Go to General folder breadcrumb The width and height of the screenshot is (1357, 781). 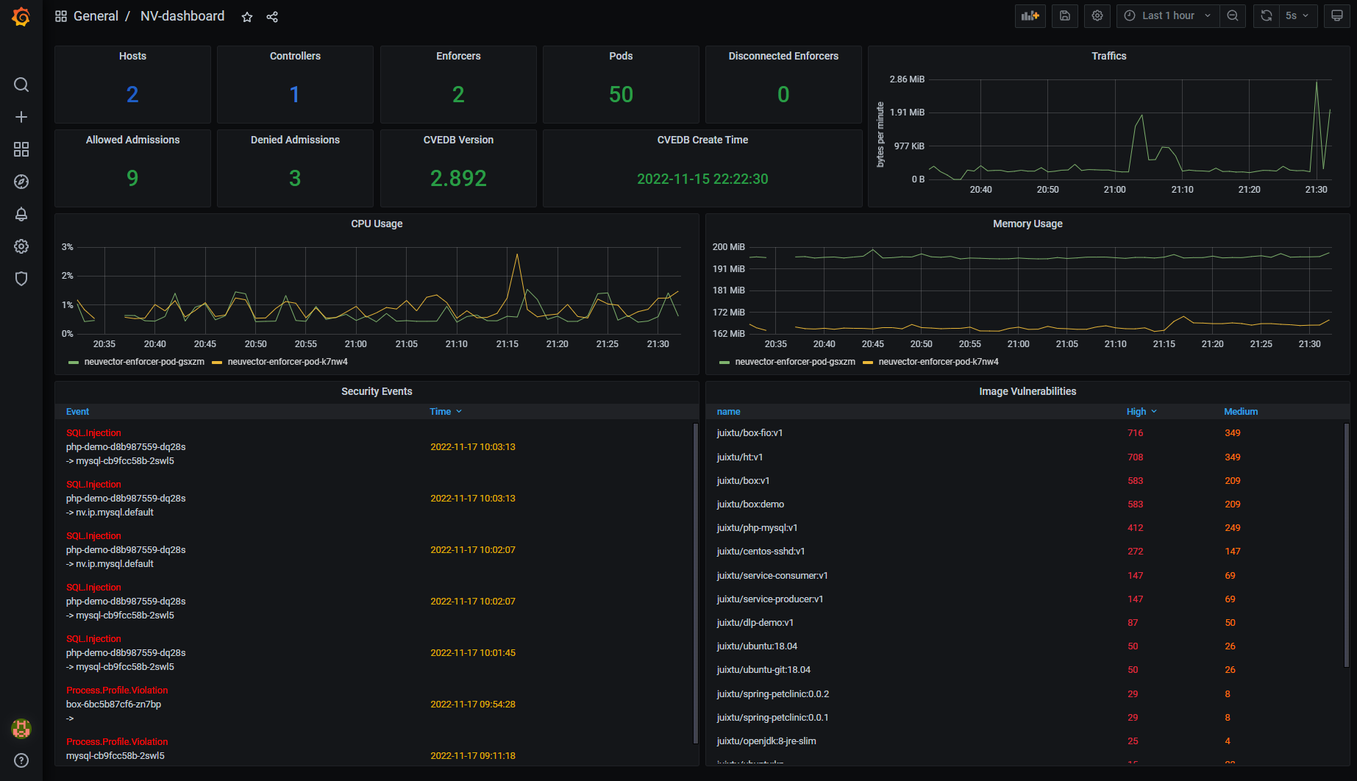tap(96, 16)
